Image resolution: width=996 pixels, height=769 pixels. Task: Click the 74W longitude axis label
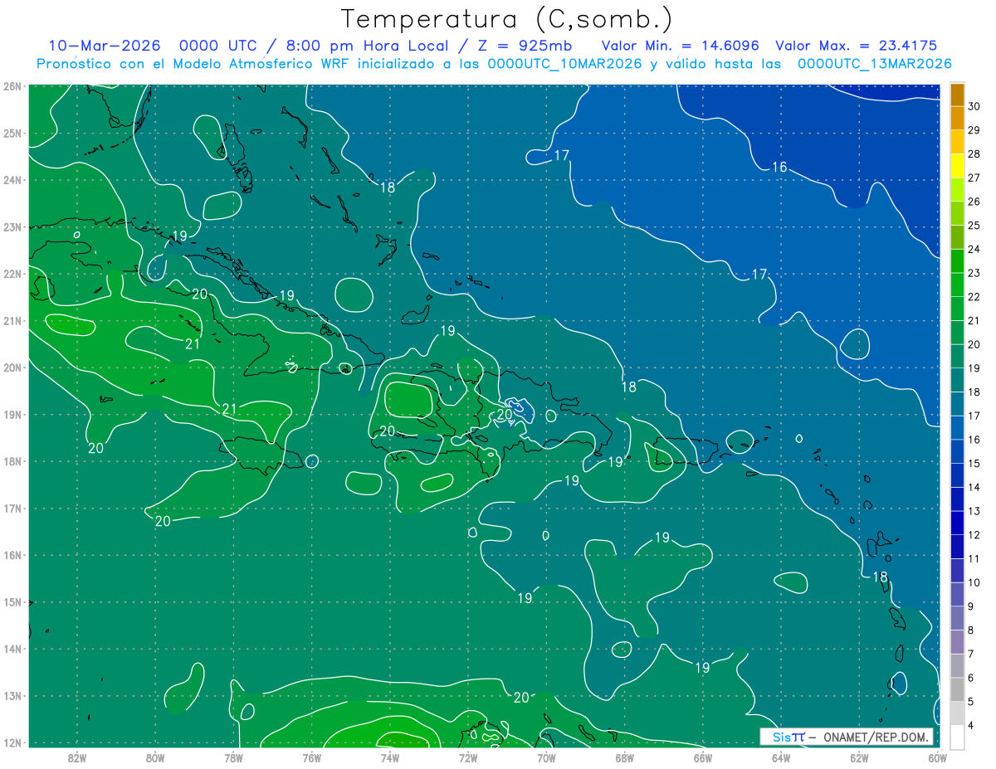point(390,757)
